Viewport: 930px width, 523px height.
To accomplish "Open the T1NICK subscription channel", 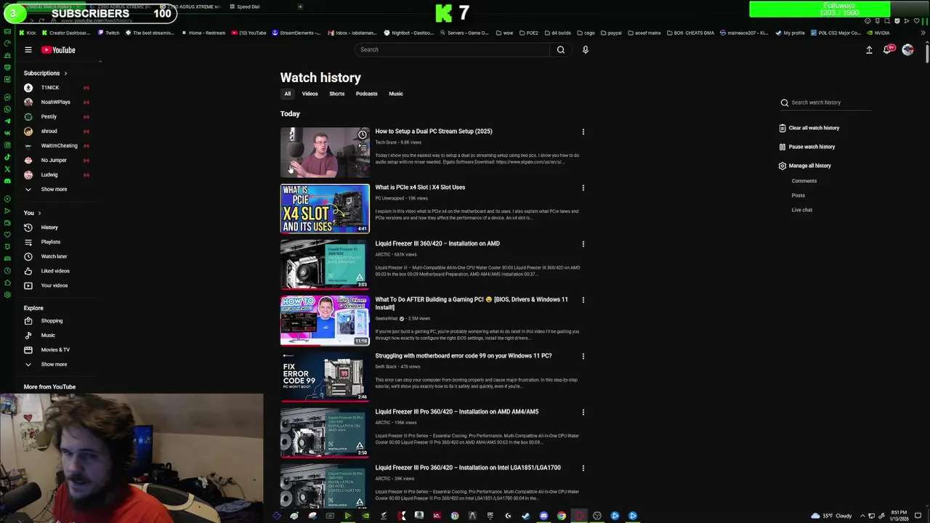I will pos(50,87).
